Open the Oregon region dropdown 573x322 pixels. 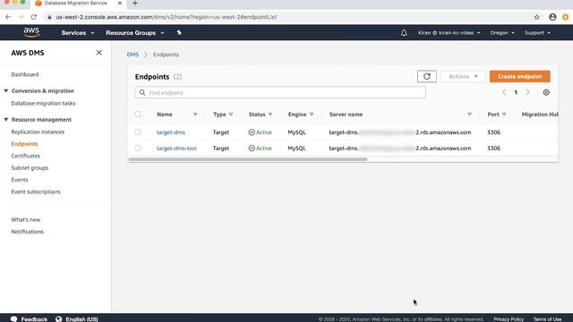502,33
